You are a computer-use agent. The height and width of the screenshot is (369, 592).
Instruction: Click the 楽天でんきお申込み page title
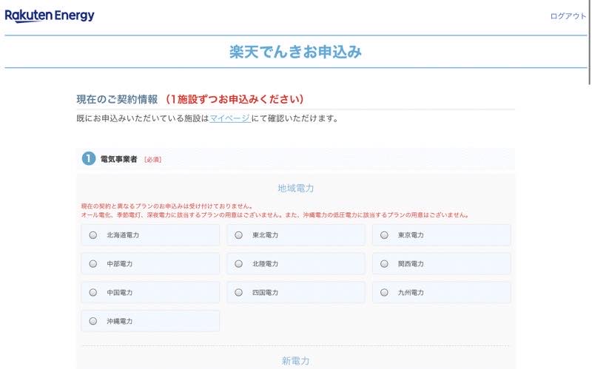point(295,52)
